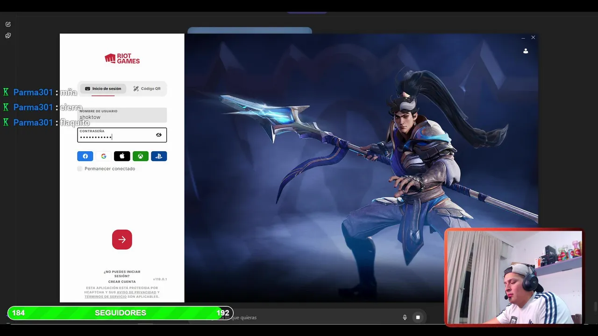598x336 pixels.
Task: Open ¿No puedes iniciar sesión? link
Action: click(122, 274)
